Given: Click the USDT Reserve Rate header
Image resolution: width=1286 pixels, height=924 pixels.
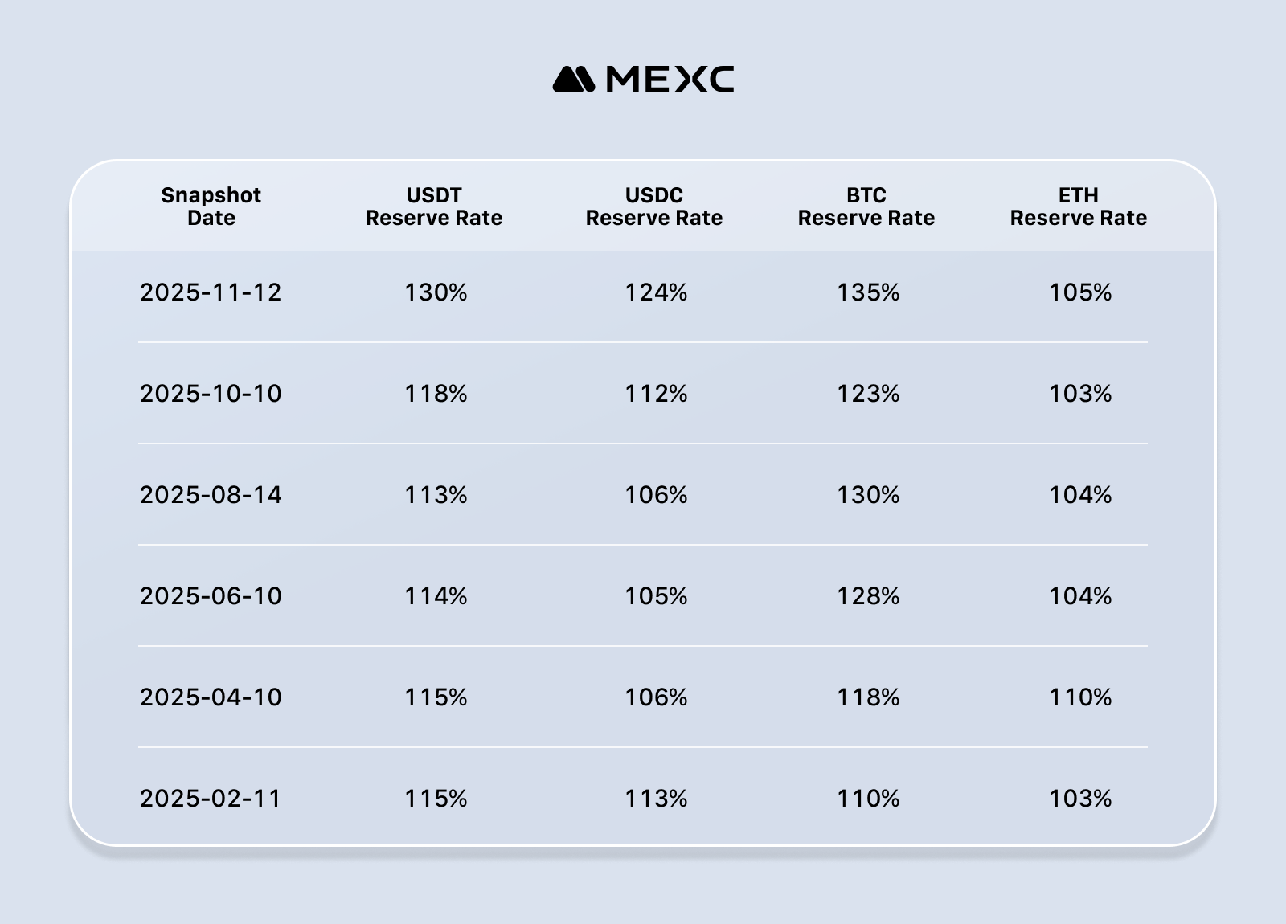Looking at the screenshot, I should coord(434,206).
